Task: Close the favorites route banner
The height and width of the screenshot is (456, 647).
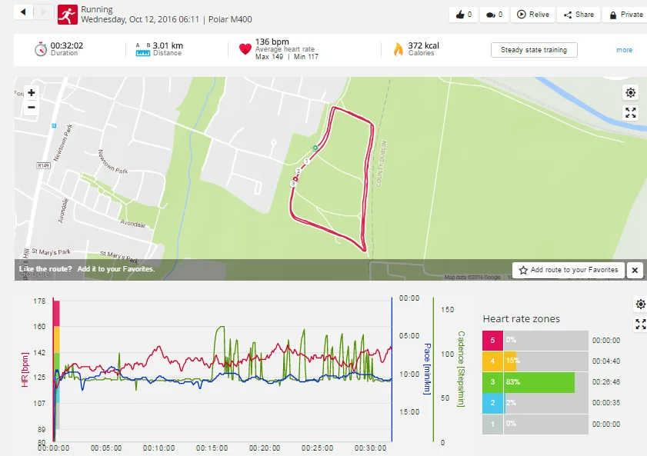Action: pos(635,271)
